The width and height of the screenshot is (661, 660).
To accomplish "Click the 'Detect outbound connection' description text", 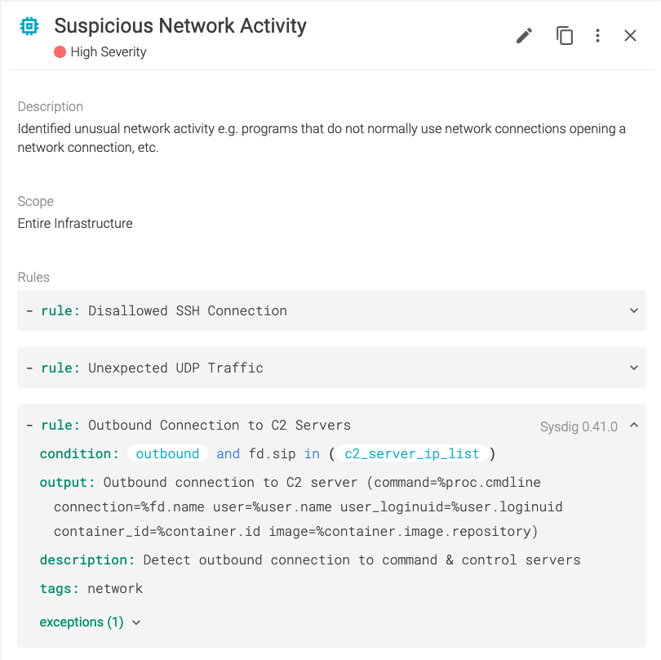I will point(362,560).
